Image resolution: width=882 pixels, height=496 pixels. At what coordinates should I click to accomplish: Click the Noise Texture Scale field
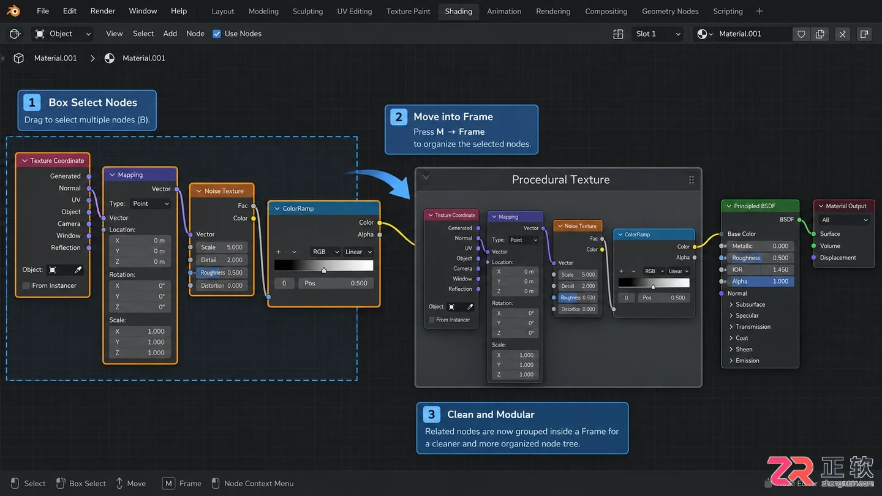(222, 247)
